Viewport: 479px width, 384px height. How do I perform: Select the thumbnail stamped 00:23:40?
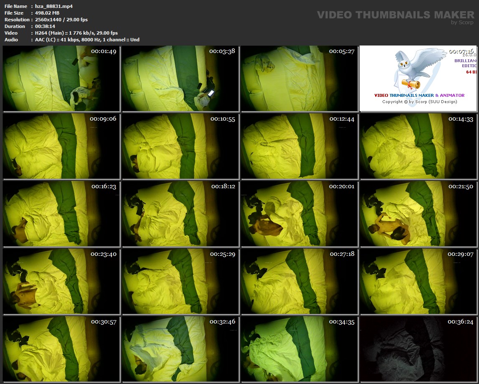(61, 281)
